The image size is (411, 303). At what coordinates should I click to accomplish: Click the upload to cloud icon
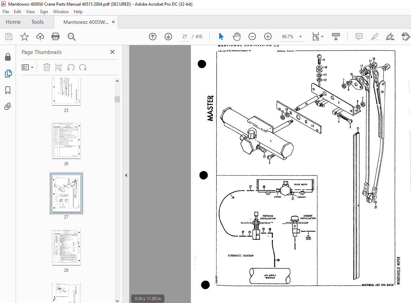coord(40,37)
